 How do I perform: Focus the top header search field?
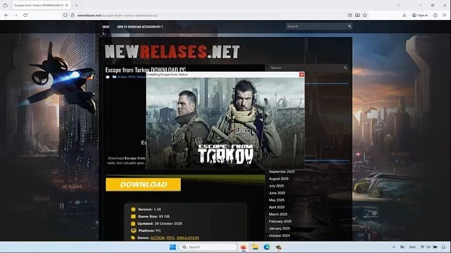(x=316, y=26)
